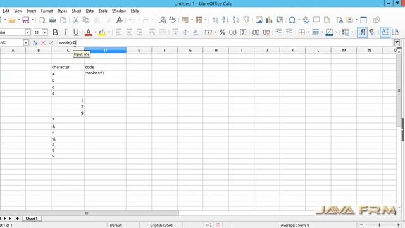Accept formula with the green checkmark
The width and height of the screenshot is (405, 228).
coord(51,42)
